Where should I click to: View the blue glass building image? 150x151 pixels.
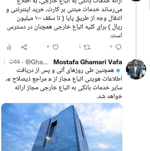[x=62, y=127]
